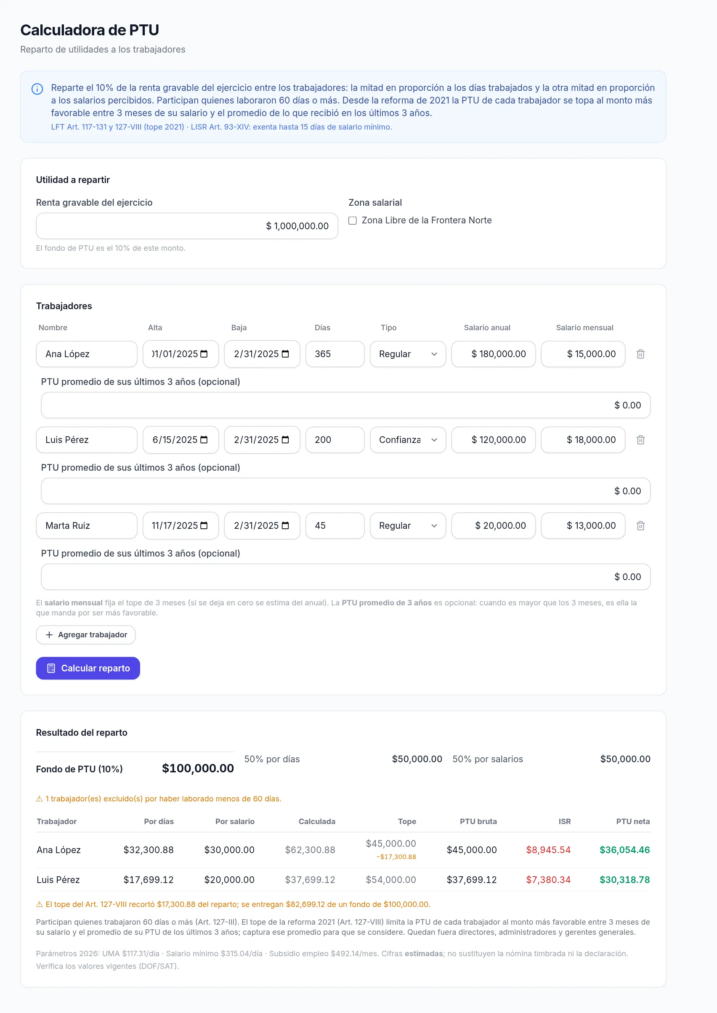Open calendar picker for Ana López Baja date

pyautogui.click(x=285, y=354)
